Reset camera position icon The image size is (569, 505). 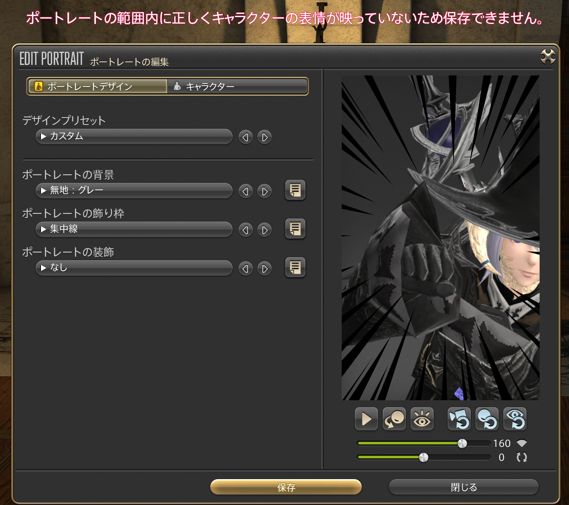[x=459, y=419]
